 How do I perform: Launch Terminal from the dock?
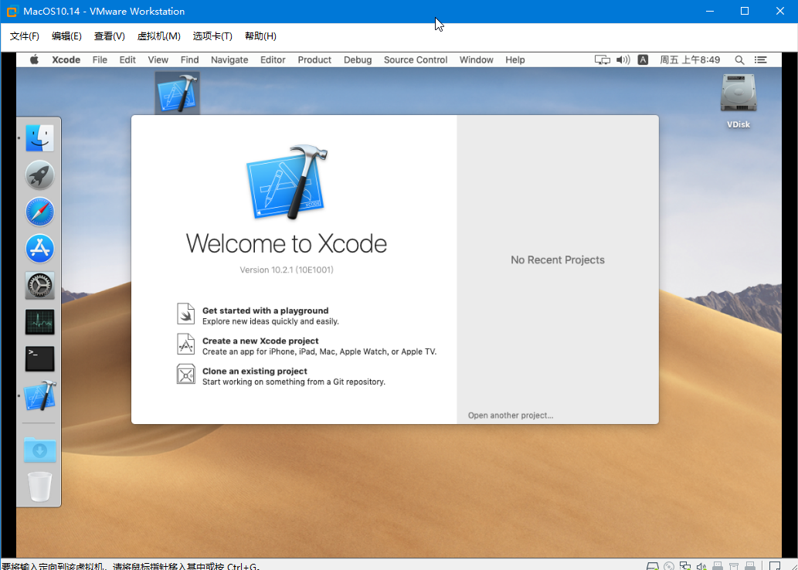point(39,359)
